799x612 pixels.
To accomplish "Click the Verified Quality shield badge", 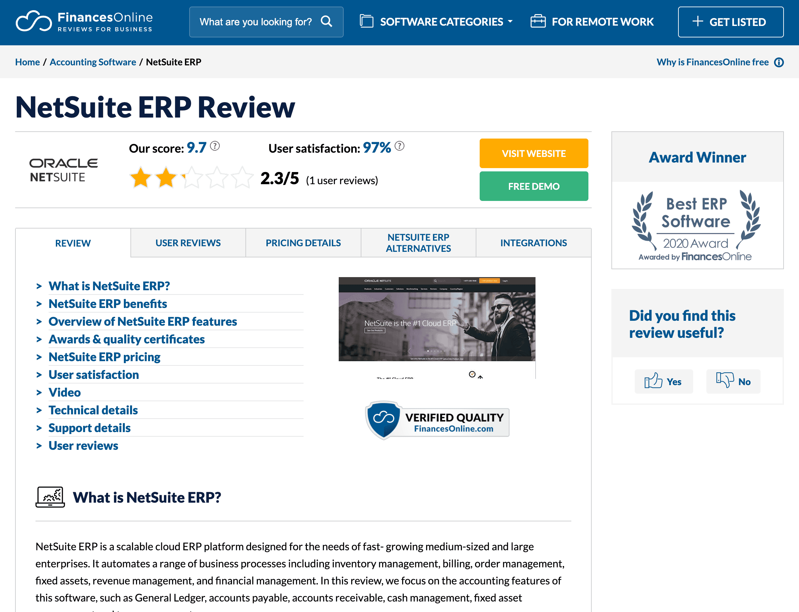I will pyautogui.click(x=437, y=420).
